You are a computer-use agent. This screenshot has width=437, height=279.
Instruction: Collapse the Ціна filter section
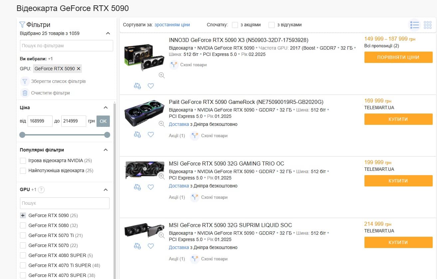pos(106,108)
